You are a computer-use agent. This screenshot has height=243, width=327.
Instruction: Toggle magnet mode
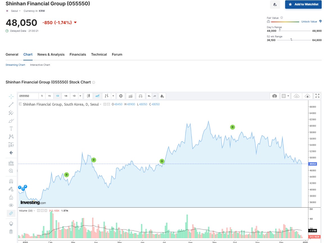coord(11,181)
